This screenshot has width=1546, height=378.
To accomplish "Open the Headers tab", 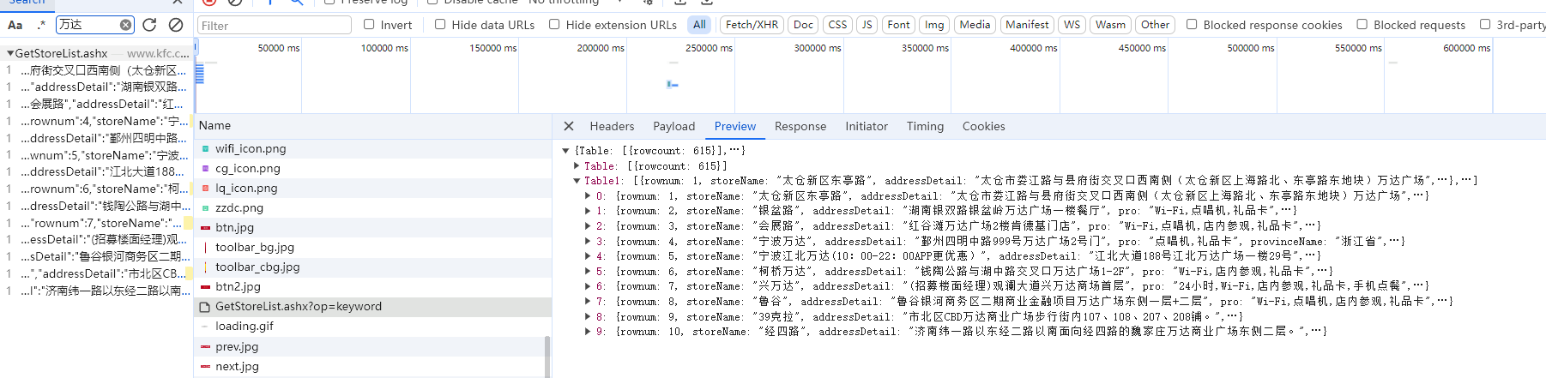I will tap(611, 126).
